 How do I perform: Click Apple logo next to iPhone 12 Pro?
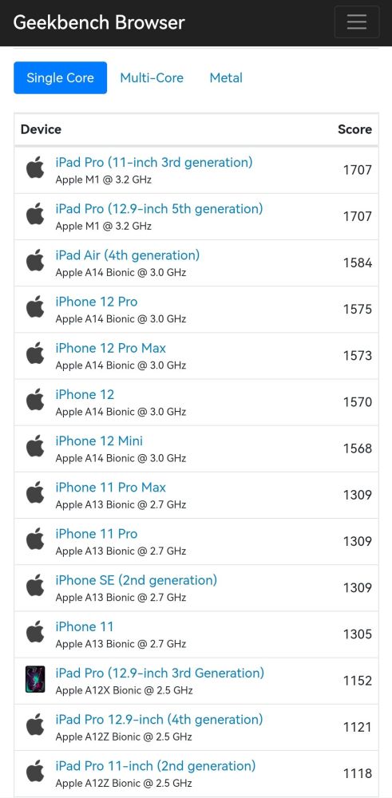click(x=35, y=307)
